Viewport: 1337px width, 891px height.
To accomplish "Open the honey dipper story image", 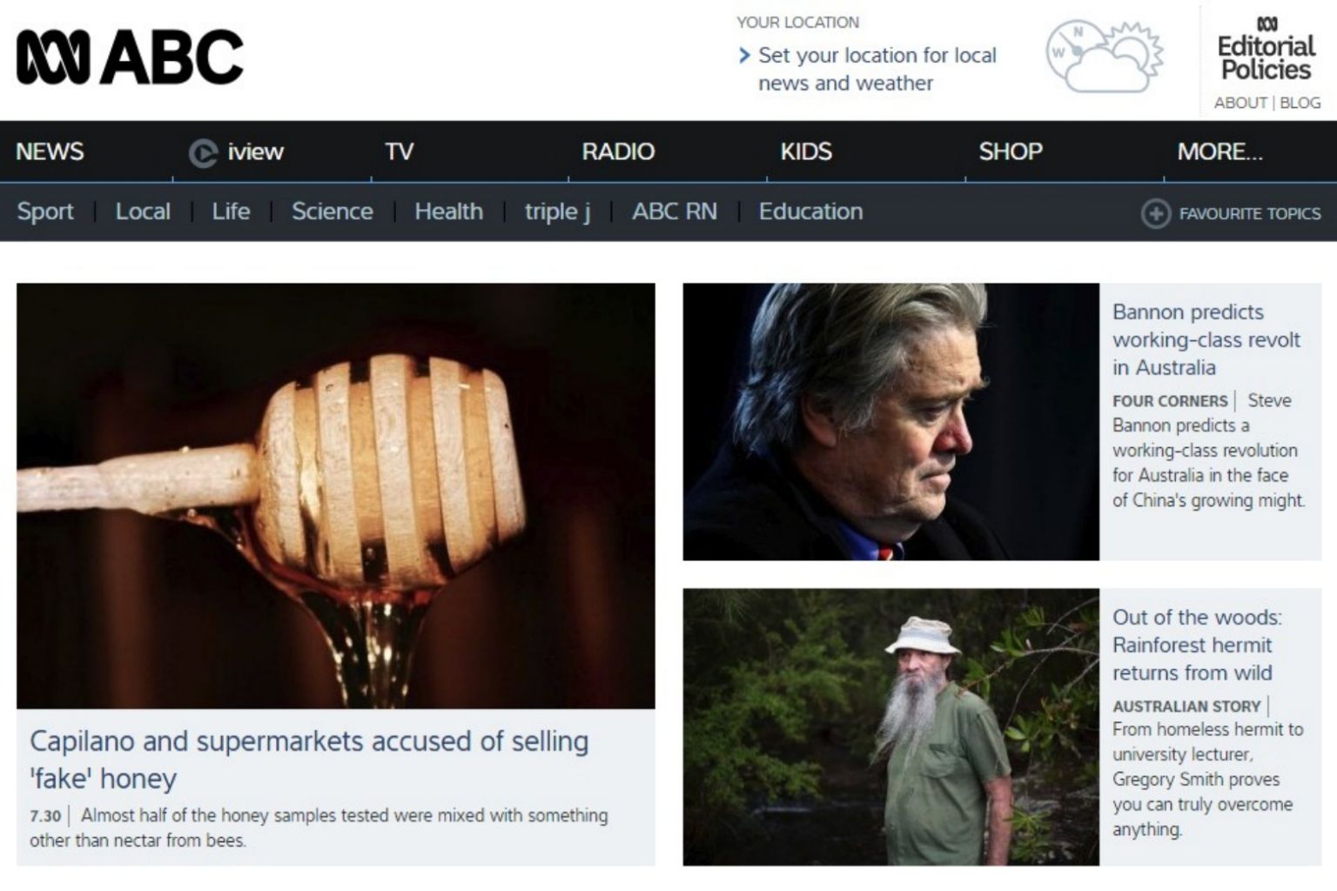I will (x=336, y=495).
